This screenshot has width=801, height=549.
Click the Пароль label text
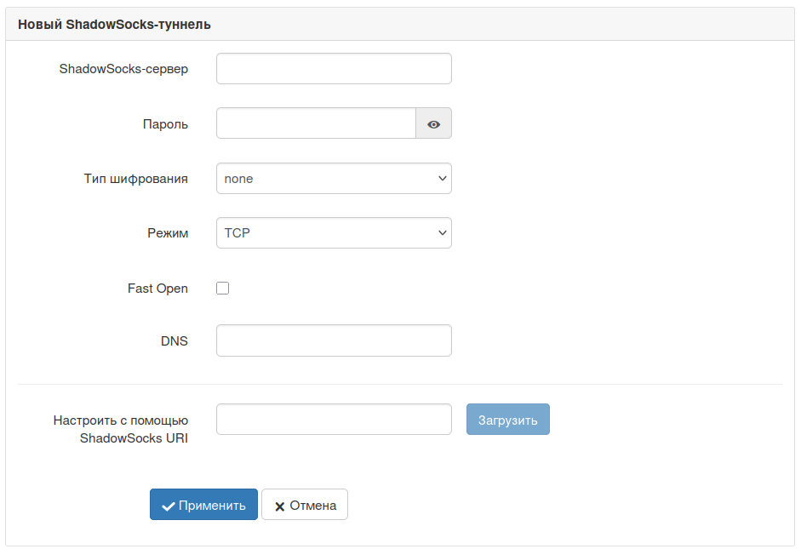click(165, 124)
